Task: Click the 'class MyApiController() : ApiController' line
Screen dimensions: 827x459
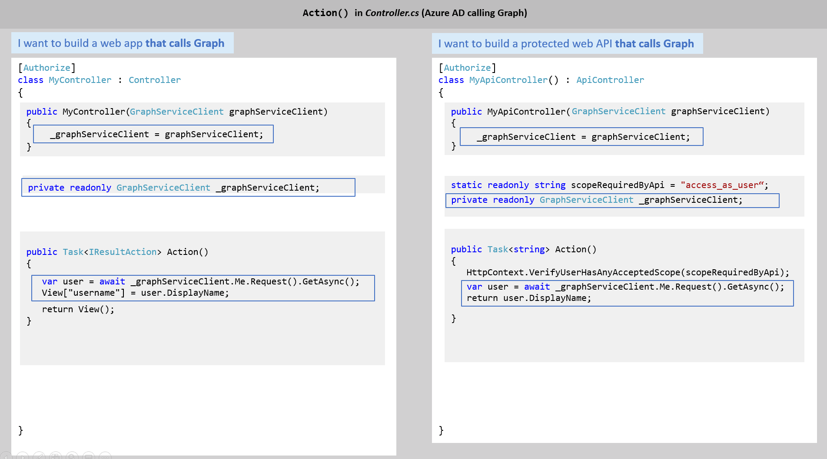Action: (541, 80)
